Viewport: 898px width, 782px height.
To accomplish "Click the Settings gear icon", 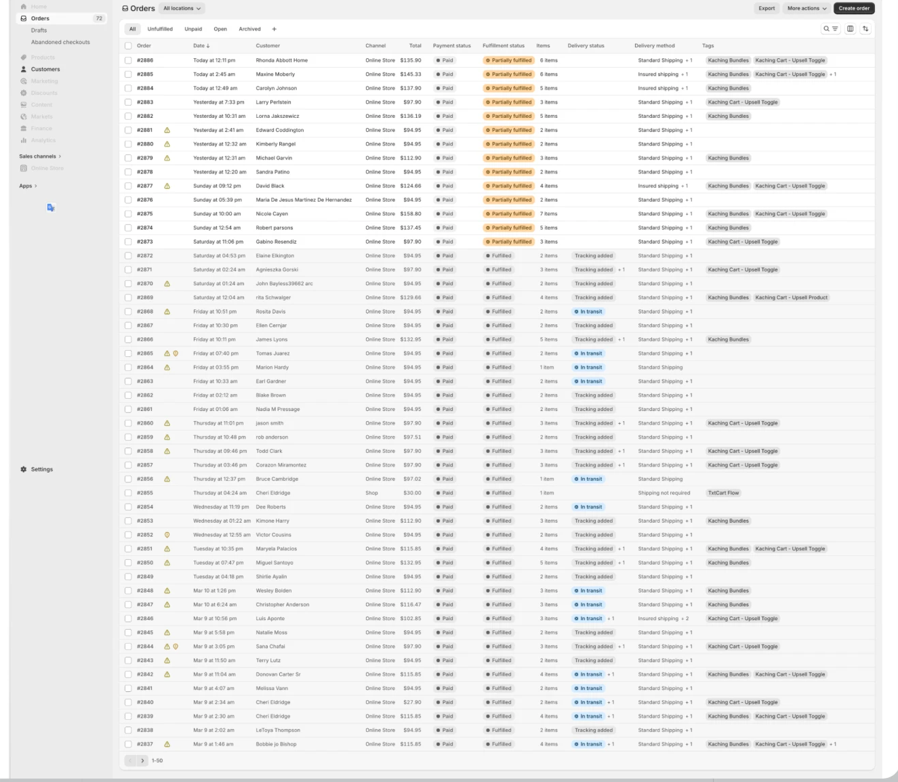I will pos(24,469).
